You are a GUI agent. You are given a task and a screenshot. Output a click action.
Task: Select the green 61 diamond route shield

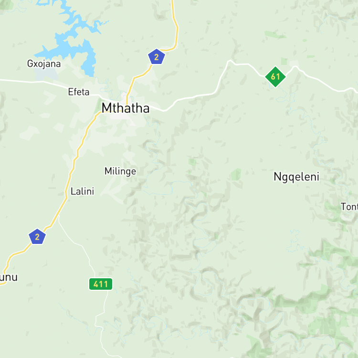click(x=275, y=77)
